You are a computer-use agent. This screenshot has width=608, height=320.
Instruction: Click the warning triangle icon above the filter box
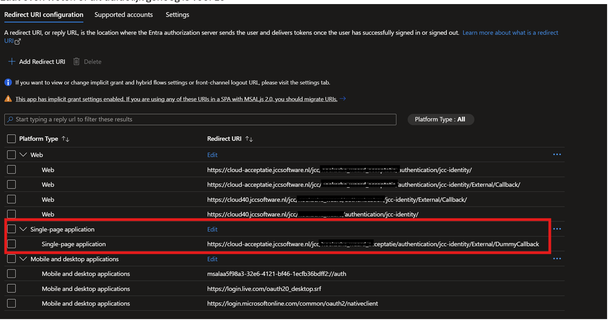(8, 98)
